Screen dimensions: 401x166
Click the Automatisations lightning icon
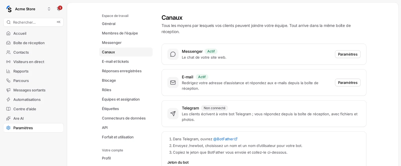coord(8,99)
